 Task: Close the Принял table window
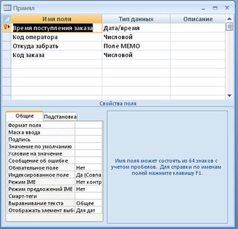[x=227, y=8]
